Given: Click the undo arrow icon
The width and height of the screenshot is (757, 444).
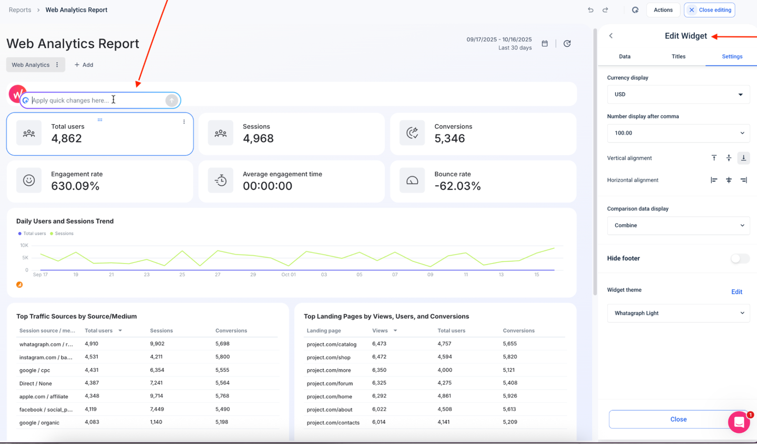Looking at the screenshot, I should click(590, 9).
